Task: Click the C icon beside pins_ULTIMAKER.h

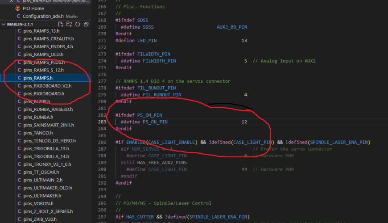Action: point(19,196)
